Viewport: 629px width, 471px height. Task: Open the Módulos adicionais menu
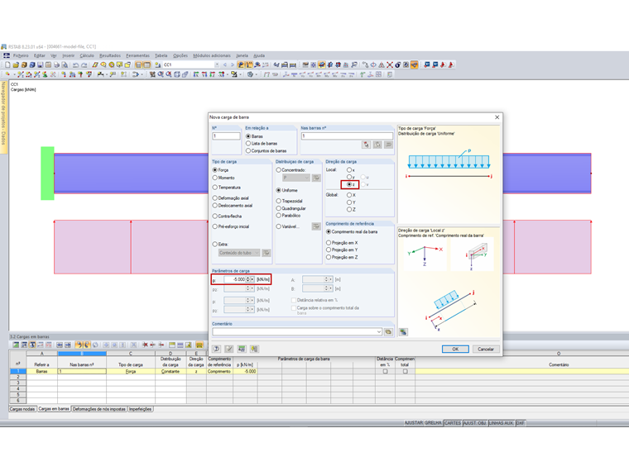point(212,55)
